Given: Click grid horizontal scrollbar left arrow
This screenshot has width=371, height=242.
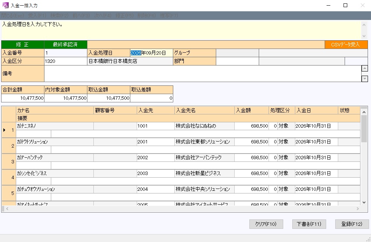Looking at the screenshot, I should tap(7, 209).
